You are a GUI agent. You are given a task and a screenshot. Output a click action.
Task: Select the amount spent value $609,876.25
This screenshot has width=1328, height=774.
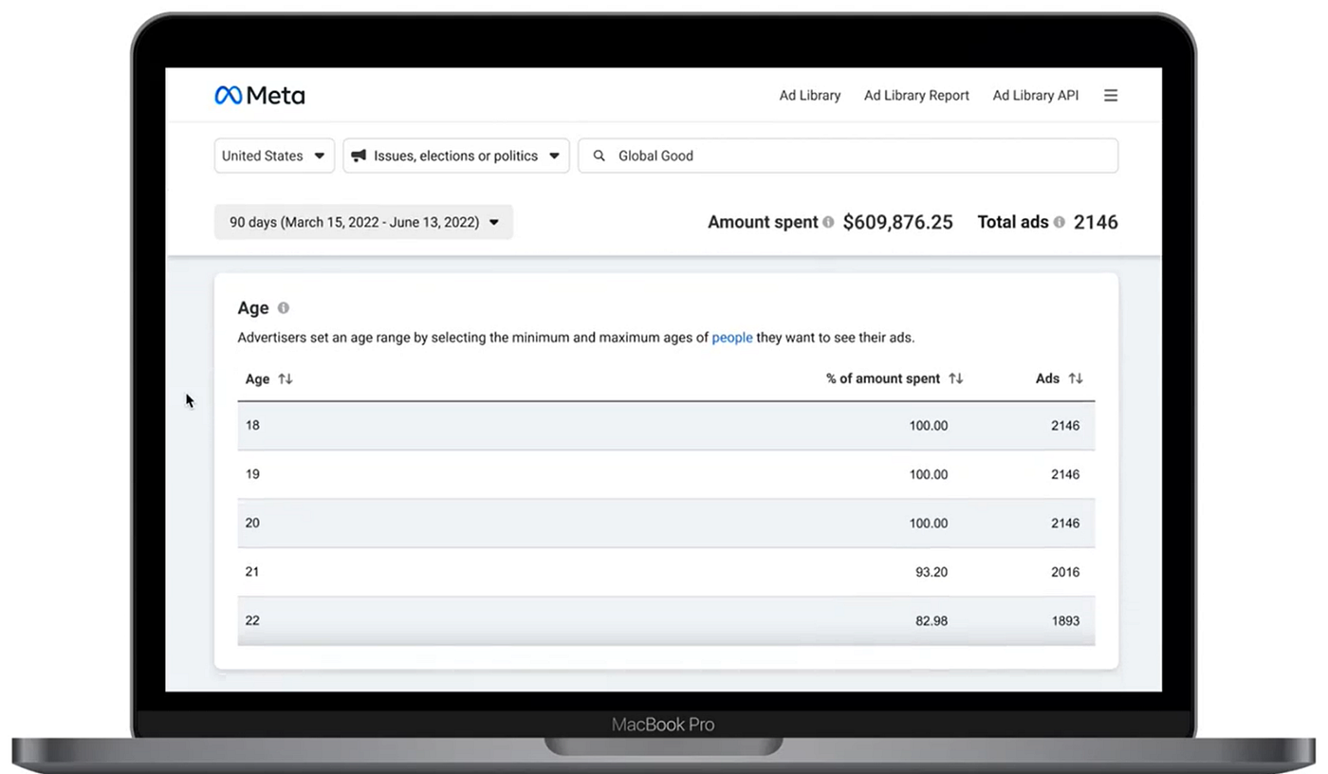tap(897, 222)
